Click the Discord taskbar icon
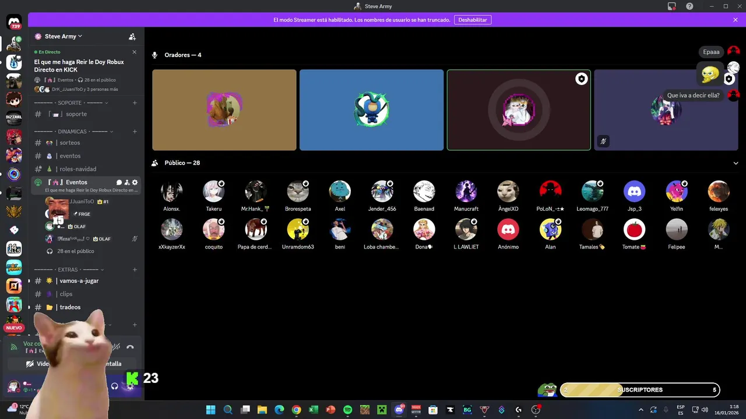746x419 pixels. pos(399,410)
